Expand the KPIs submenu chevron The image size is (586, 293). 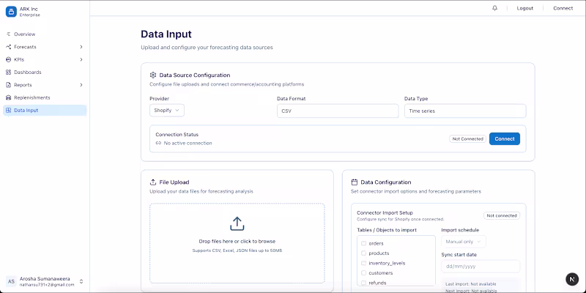[81, 59]
